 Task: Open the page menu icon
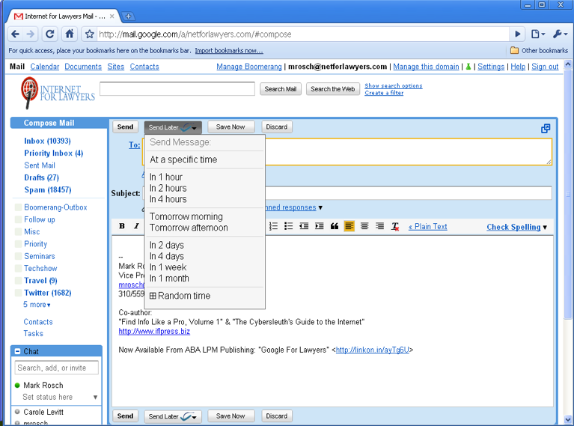(538, 34)
